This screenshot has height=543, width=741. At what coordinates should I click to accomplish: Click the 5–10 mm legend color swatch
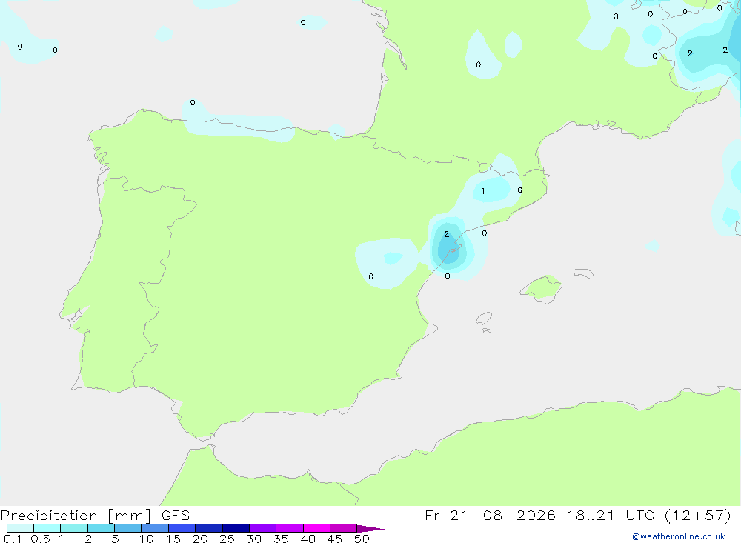(128, 528)
